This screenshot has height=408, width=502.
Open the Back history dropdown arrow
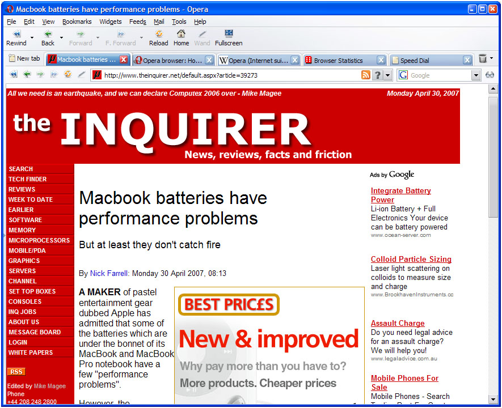[61, 38]
